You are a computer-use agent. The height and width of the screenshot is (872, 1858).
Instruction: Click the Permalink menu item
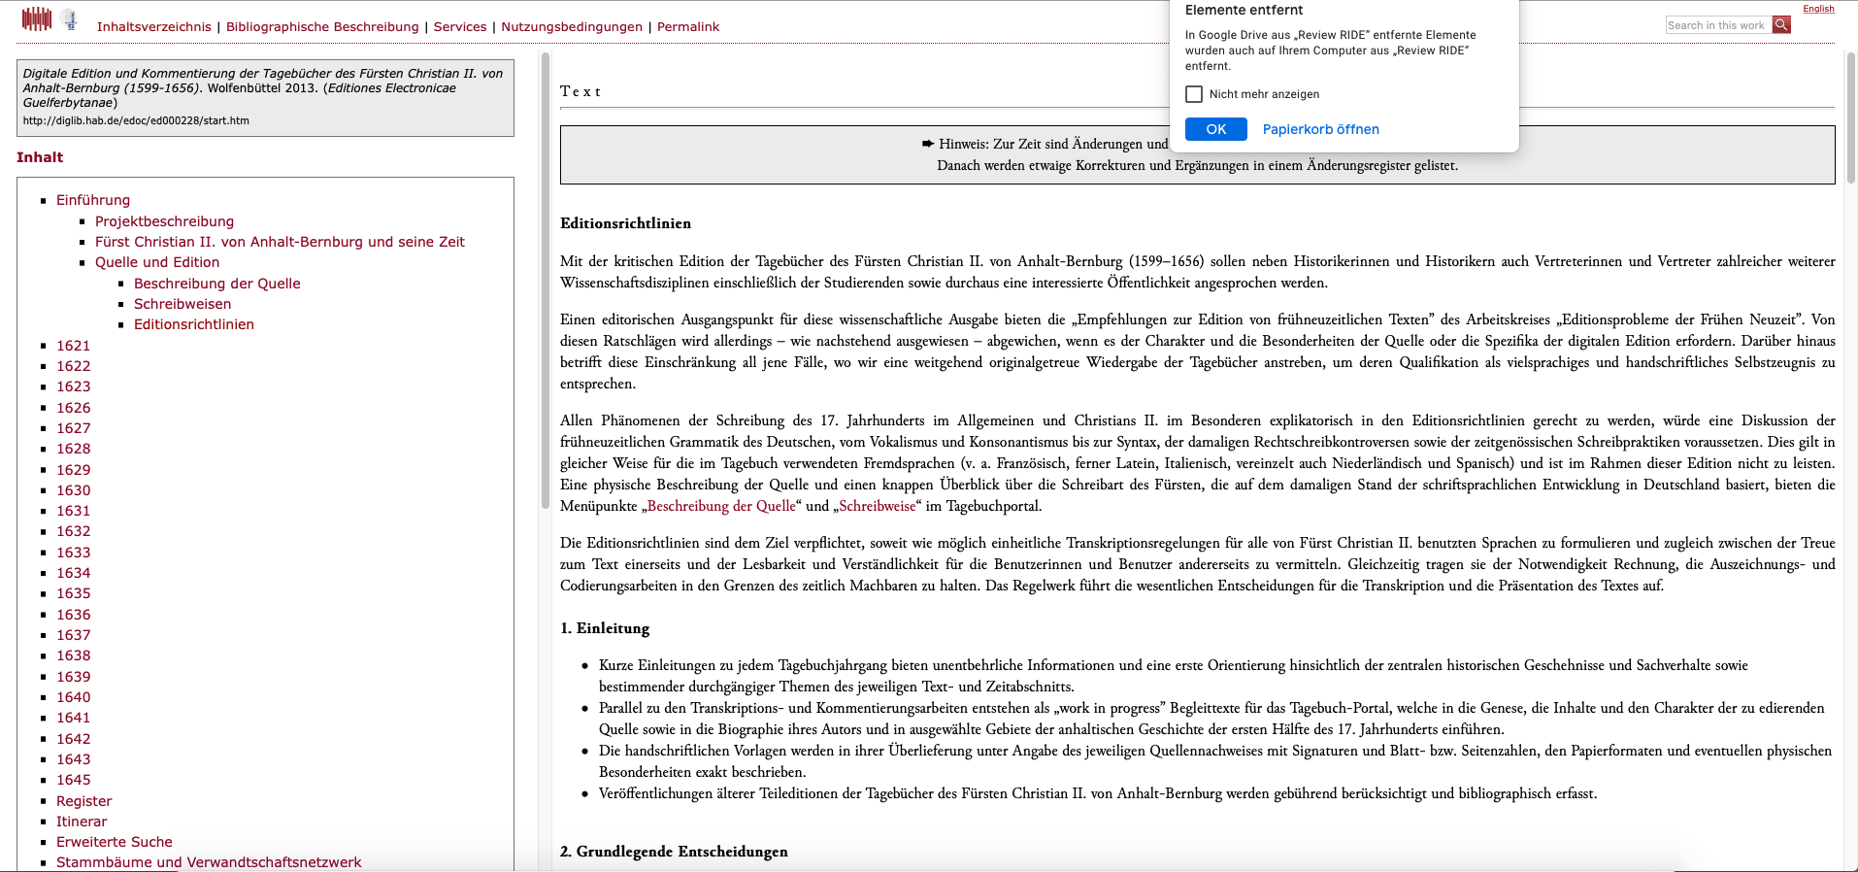pyautogui.click(x=688, y=27)
